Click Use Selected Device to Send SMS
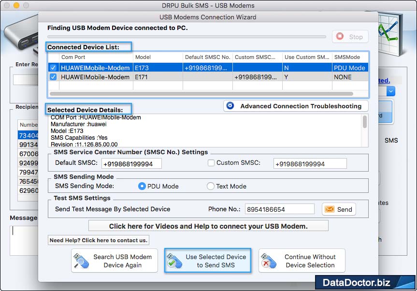Viewport: 417px width, 291px height. pyautogui.click(x=208, y=261)
